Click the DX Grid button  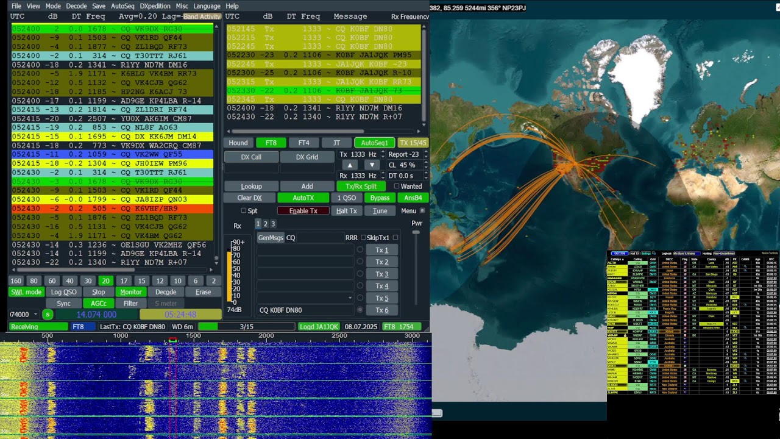pyautogui.click(x=307, y=157)
